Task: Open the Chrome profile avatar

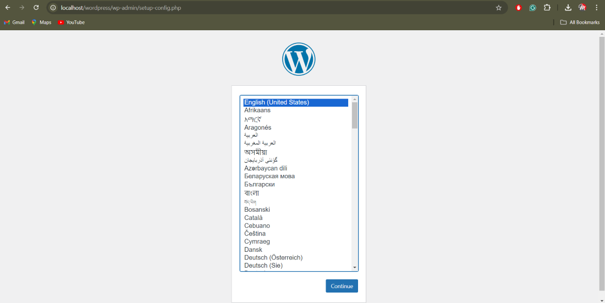Action: [x=582, y=8]
